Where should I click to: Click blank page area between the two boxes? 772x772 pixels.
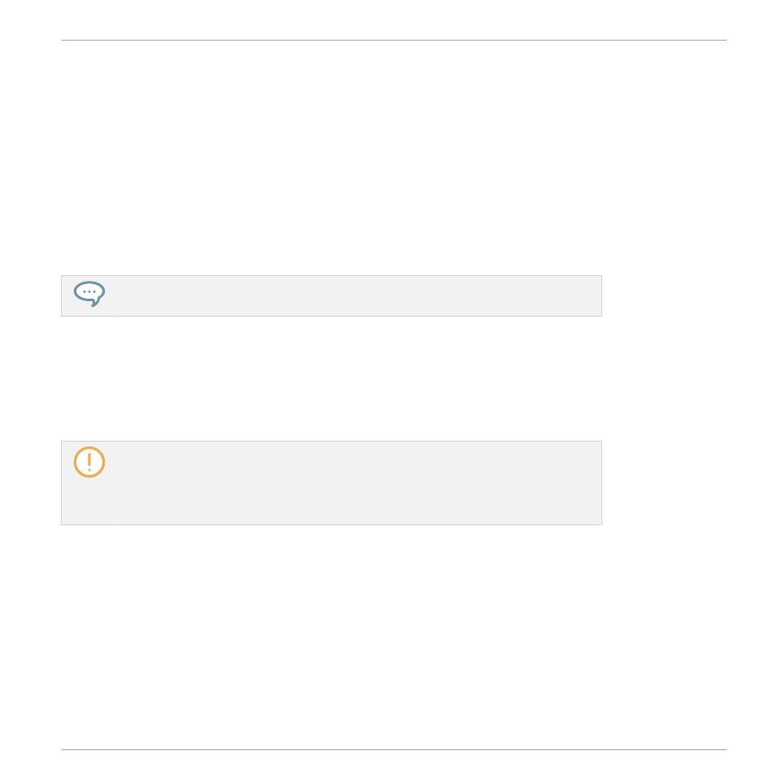coord(332,378)
